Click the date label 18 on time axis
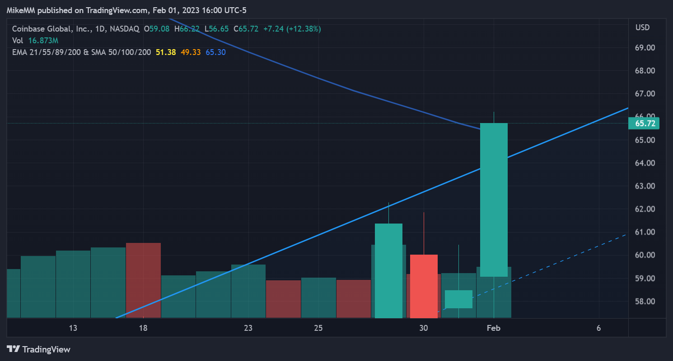Image resolution: width=673 pixels, height=361 pixels. point(143,328)
